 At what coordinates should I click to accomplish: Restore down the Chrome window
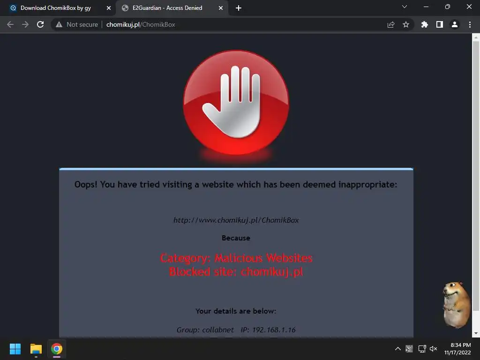(x=448, y=7)
